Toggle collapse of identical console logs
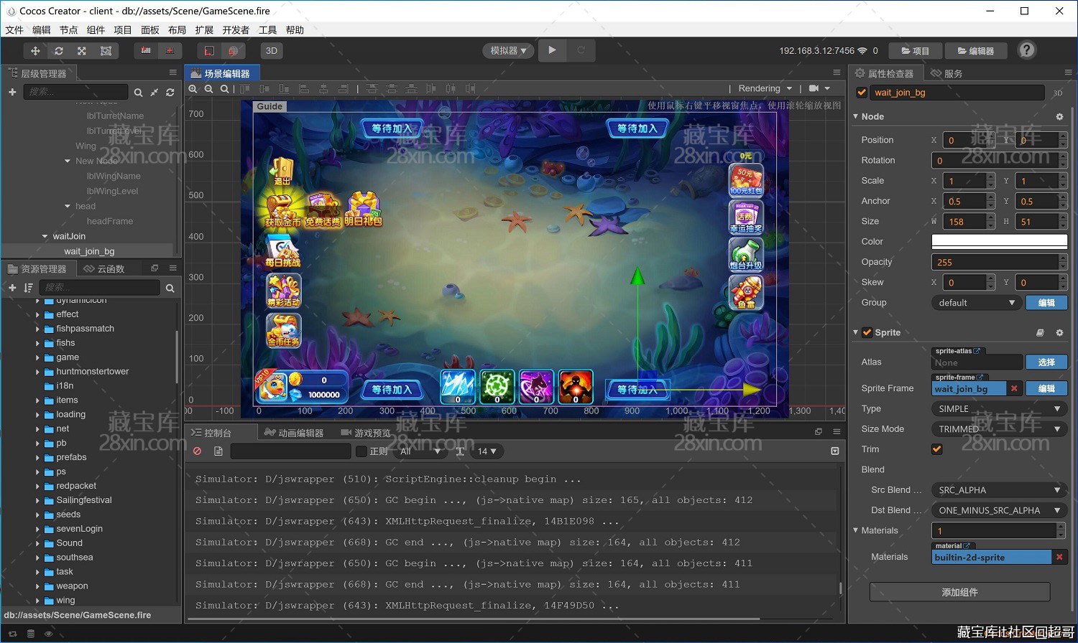 [x=834, y=451]
